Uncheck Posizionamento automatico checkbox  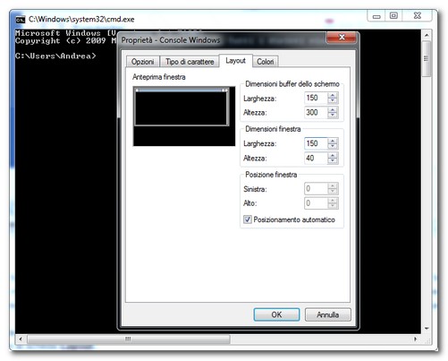(247, 219)
